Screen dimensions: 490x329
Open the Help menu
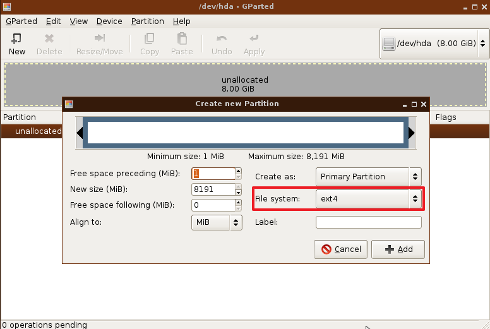[182, 21]
